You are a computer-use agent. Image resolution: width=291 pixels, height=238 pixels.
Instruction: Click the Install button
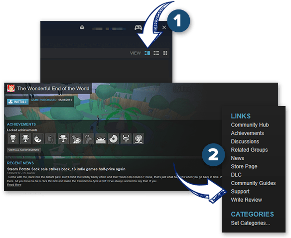coord(18,102)
